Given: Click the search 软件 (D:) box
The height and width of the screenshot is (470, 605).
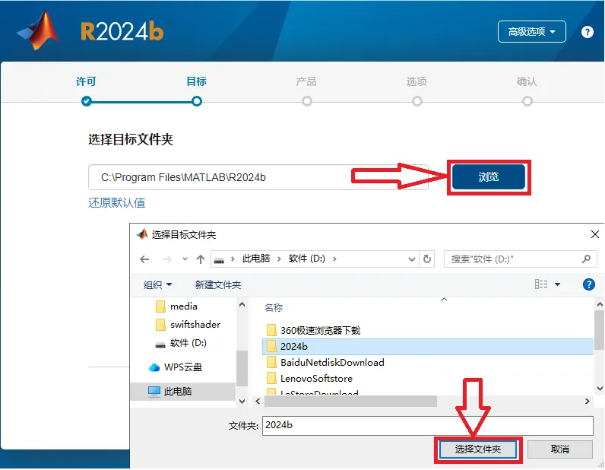Looking at the screenshot, I should pos(520,259).
